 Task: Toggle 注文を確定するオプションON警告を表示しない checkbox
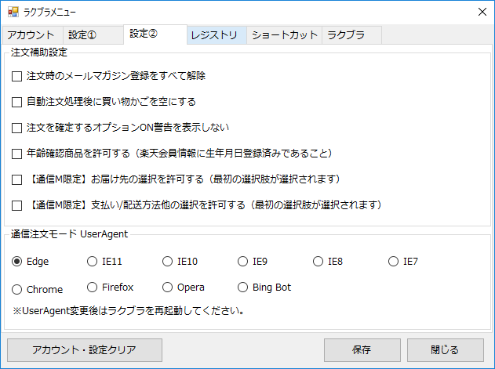click(x=17, y=128)
